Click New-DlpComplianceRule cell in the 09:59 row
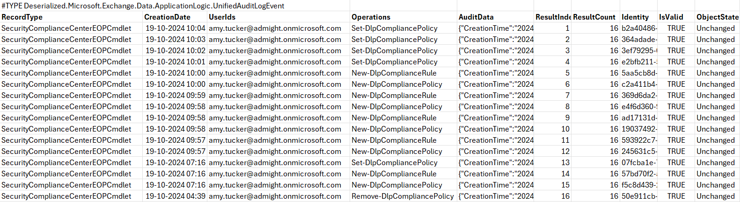The width and height of the screenshot is (740, 202). (x=403, y=96)
